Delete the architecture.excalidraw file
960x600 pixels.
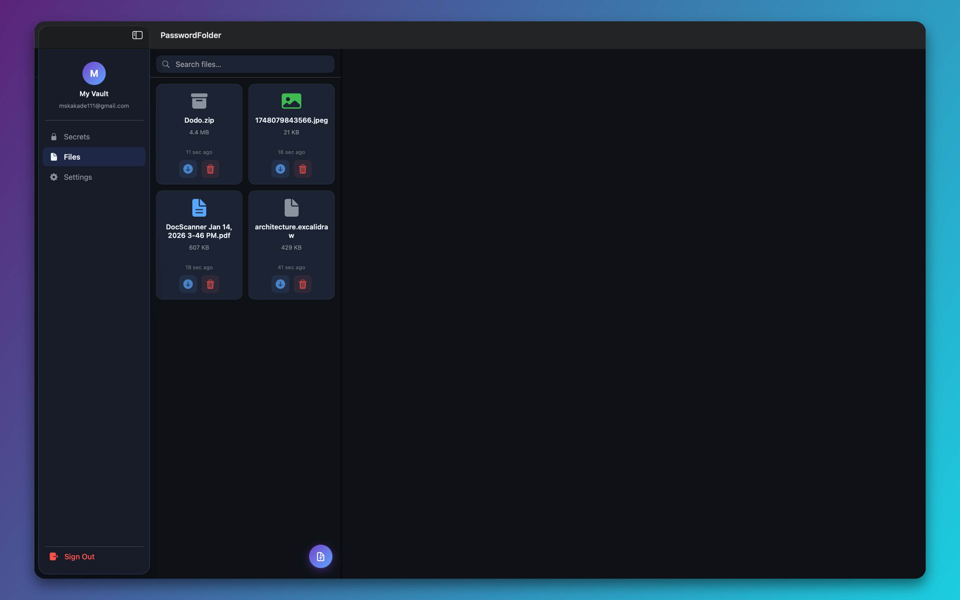pos(302,284)
